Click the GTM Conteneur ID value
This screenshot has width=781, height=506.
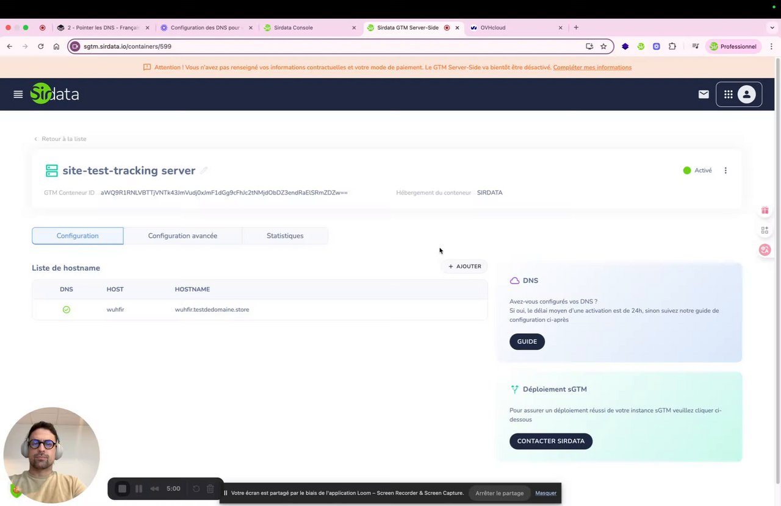point(224,193)
